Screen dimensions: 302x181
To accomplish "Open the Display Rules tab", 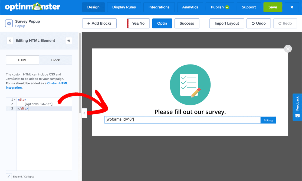I will coord(124,7).
